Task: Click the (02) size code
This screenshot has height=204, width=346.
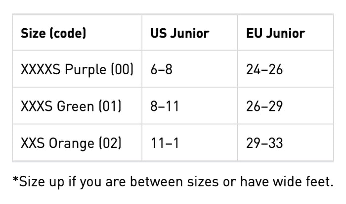Action: [x=110, y=143]
